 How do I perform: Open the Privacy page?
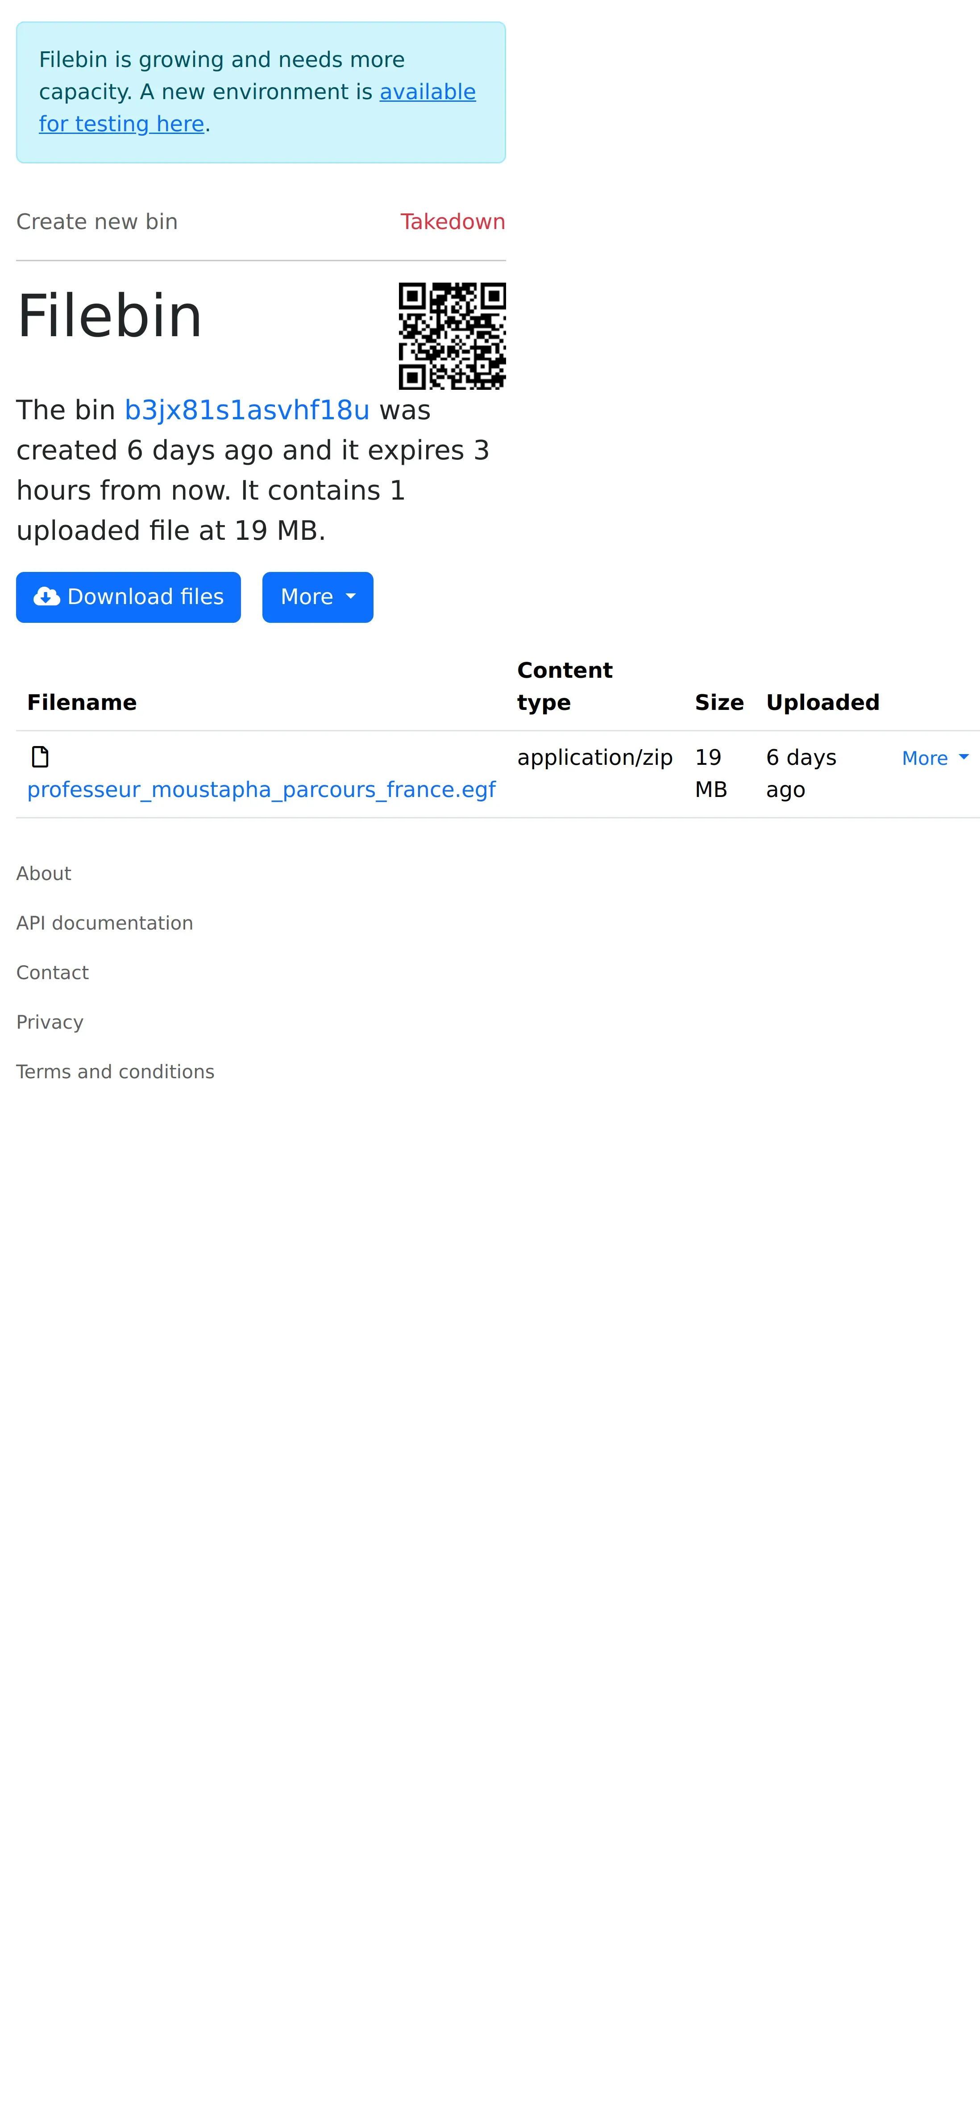click(x=50, y=1022)
